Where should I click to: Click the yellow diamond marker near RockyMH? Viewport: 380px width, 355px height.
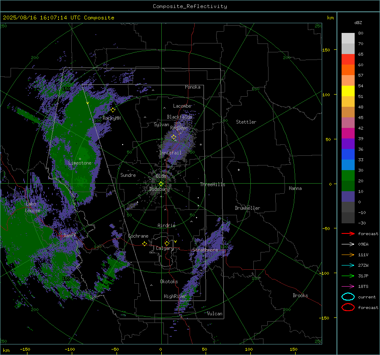click(x=113, y=110)
